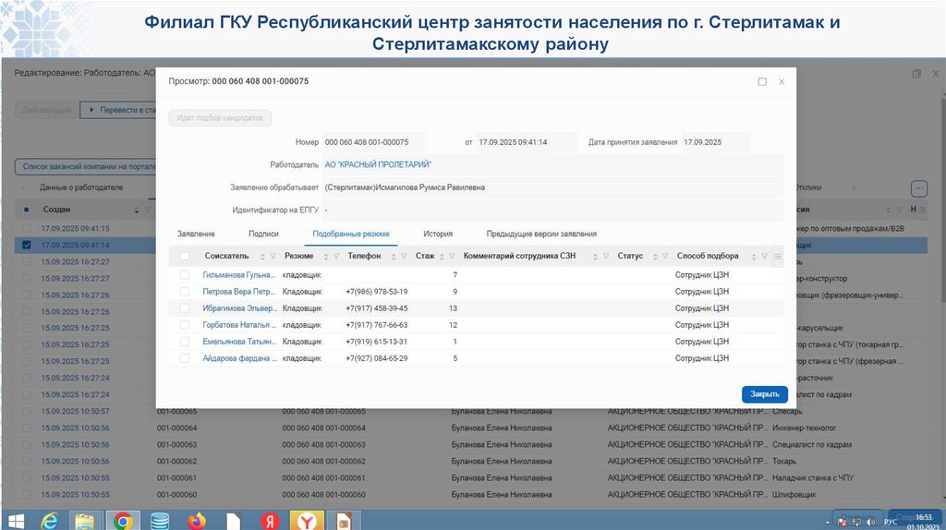This screenshot has width=946, height=530.
Task: Check the 17.09.2025 09:41:15 background row
Action: pyautogui.click(x=26, y=228)
